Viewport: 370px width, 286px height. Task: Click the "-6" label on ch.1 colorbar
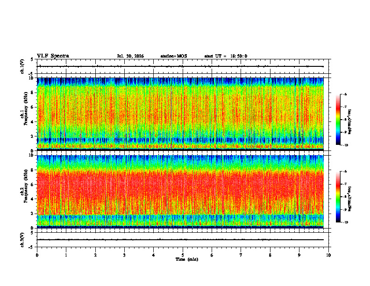345,94
